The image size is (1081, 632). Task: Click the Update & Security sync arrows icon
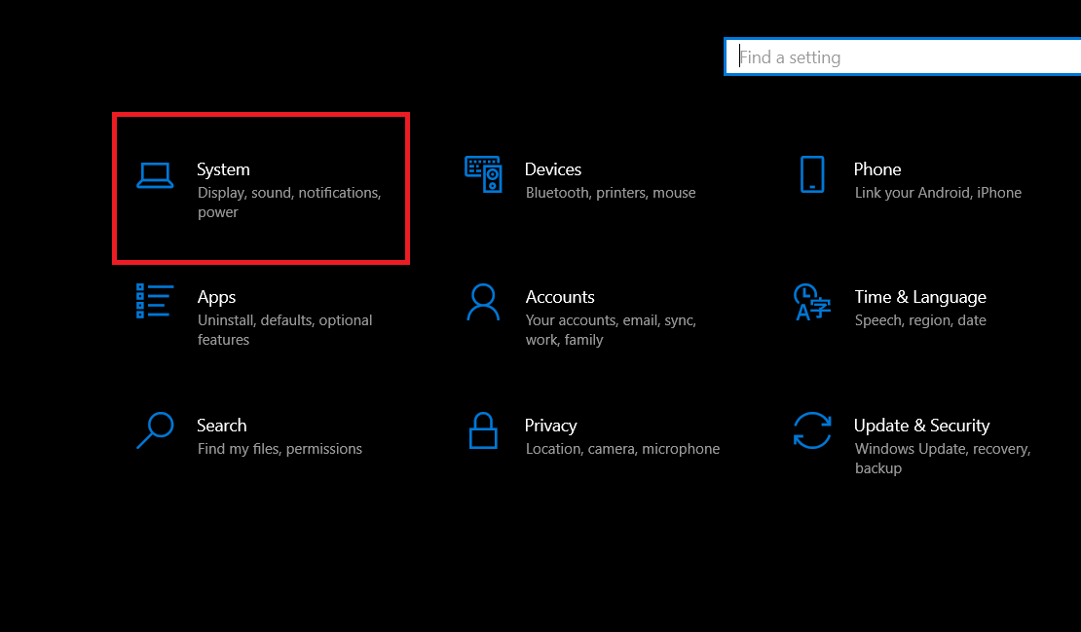[x=812, y=430]
